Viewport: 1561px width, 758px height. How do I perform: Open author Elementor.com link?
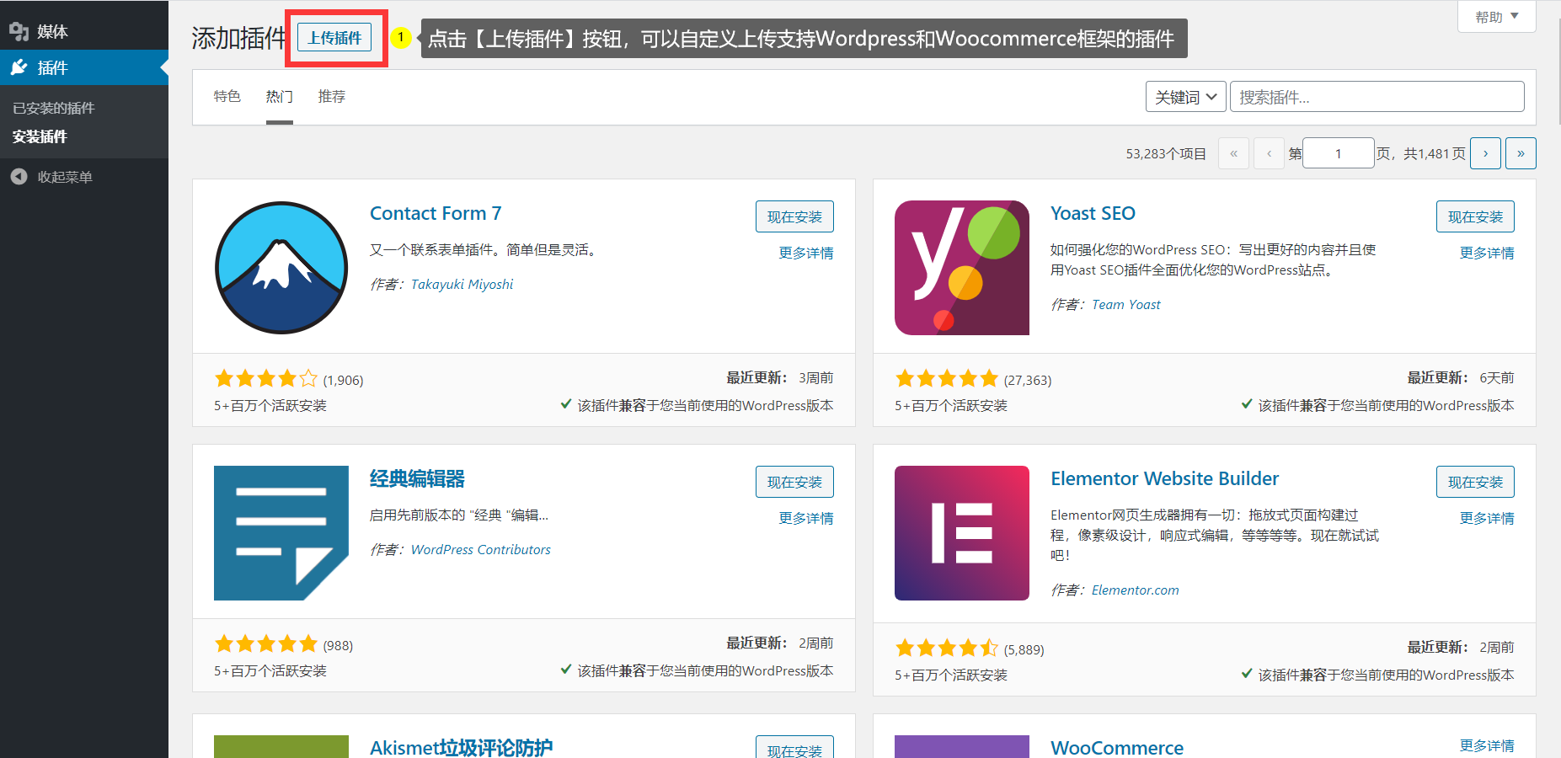click(x=1135, y=590)
